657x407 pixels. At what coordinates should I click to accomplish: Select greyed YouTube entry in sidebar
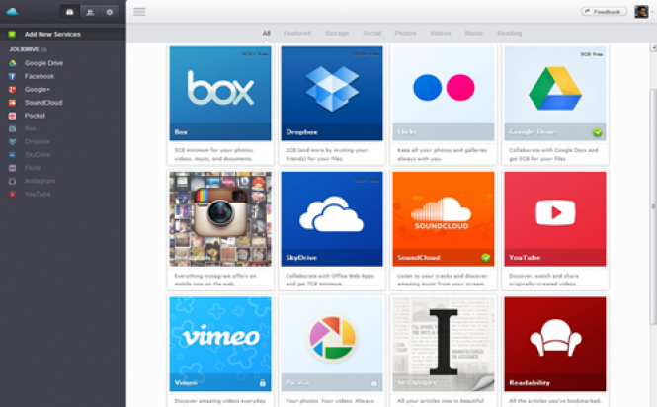pos(38,194)
